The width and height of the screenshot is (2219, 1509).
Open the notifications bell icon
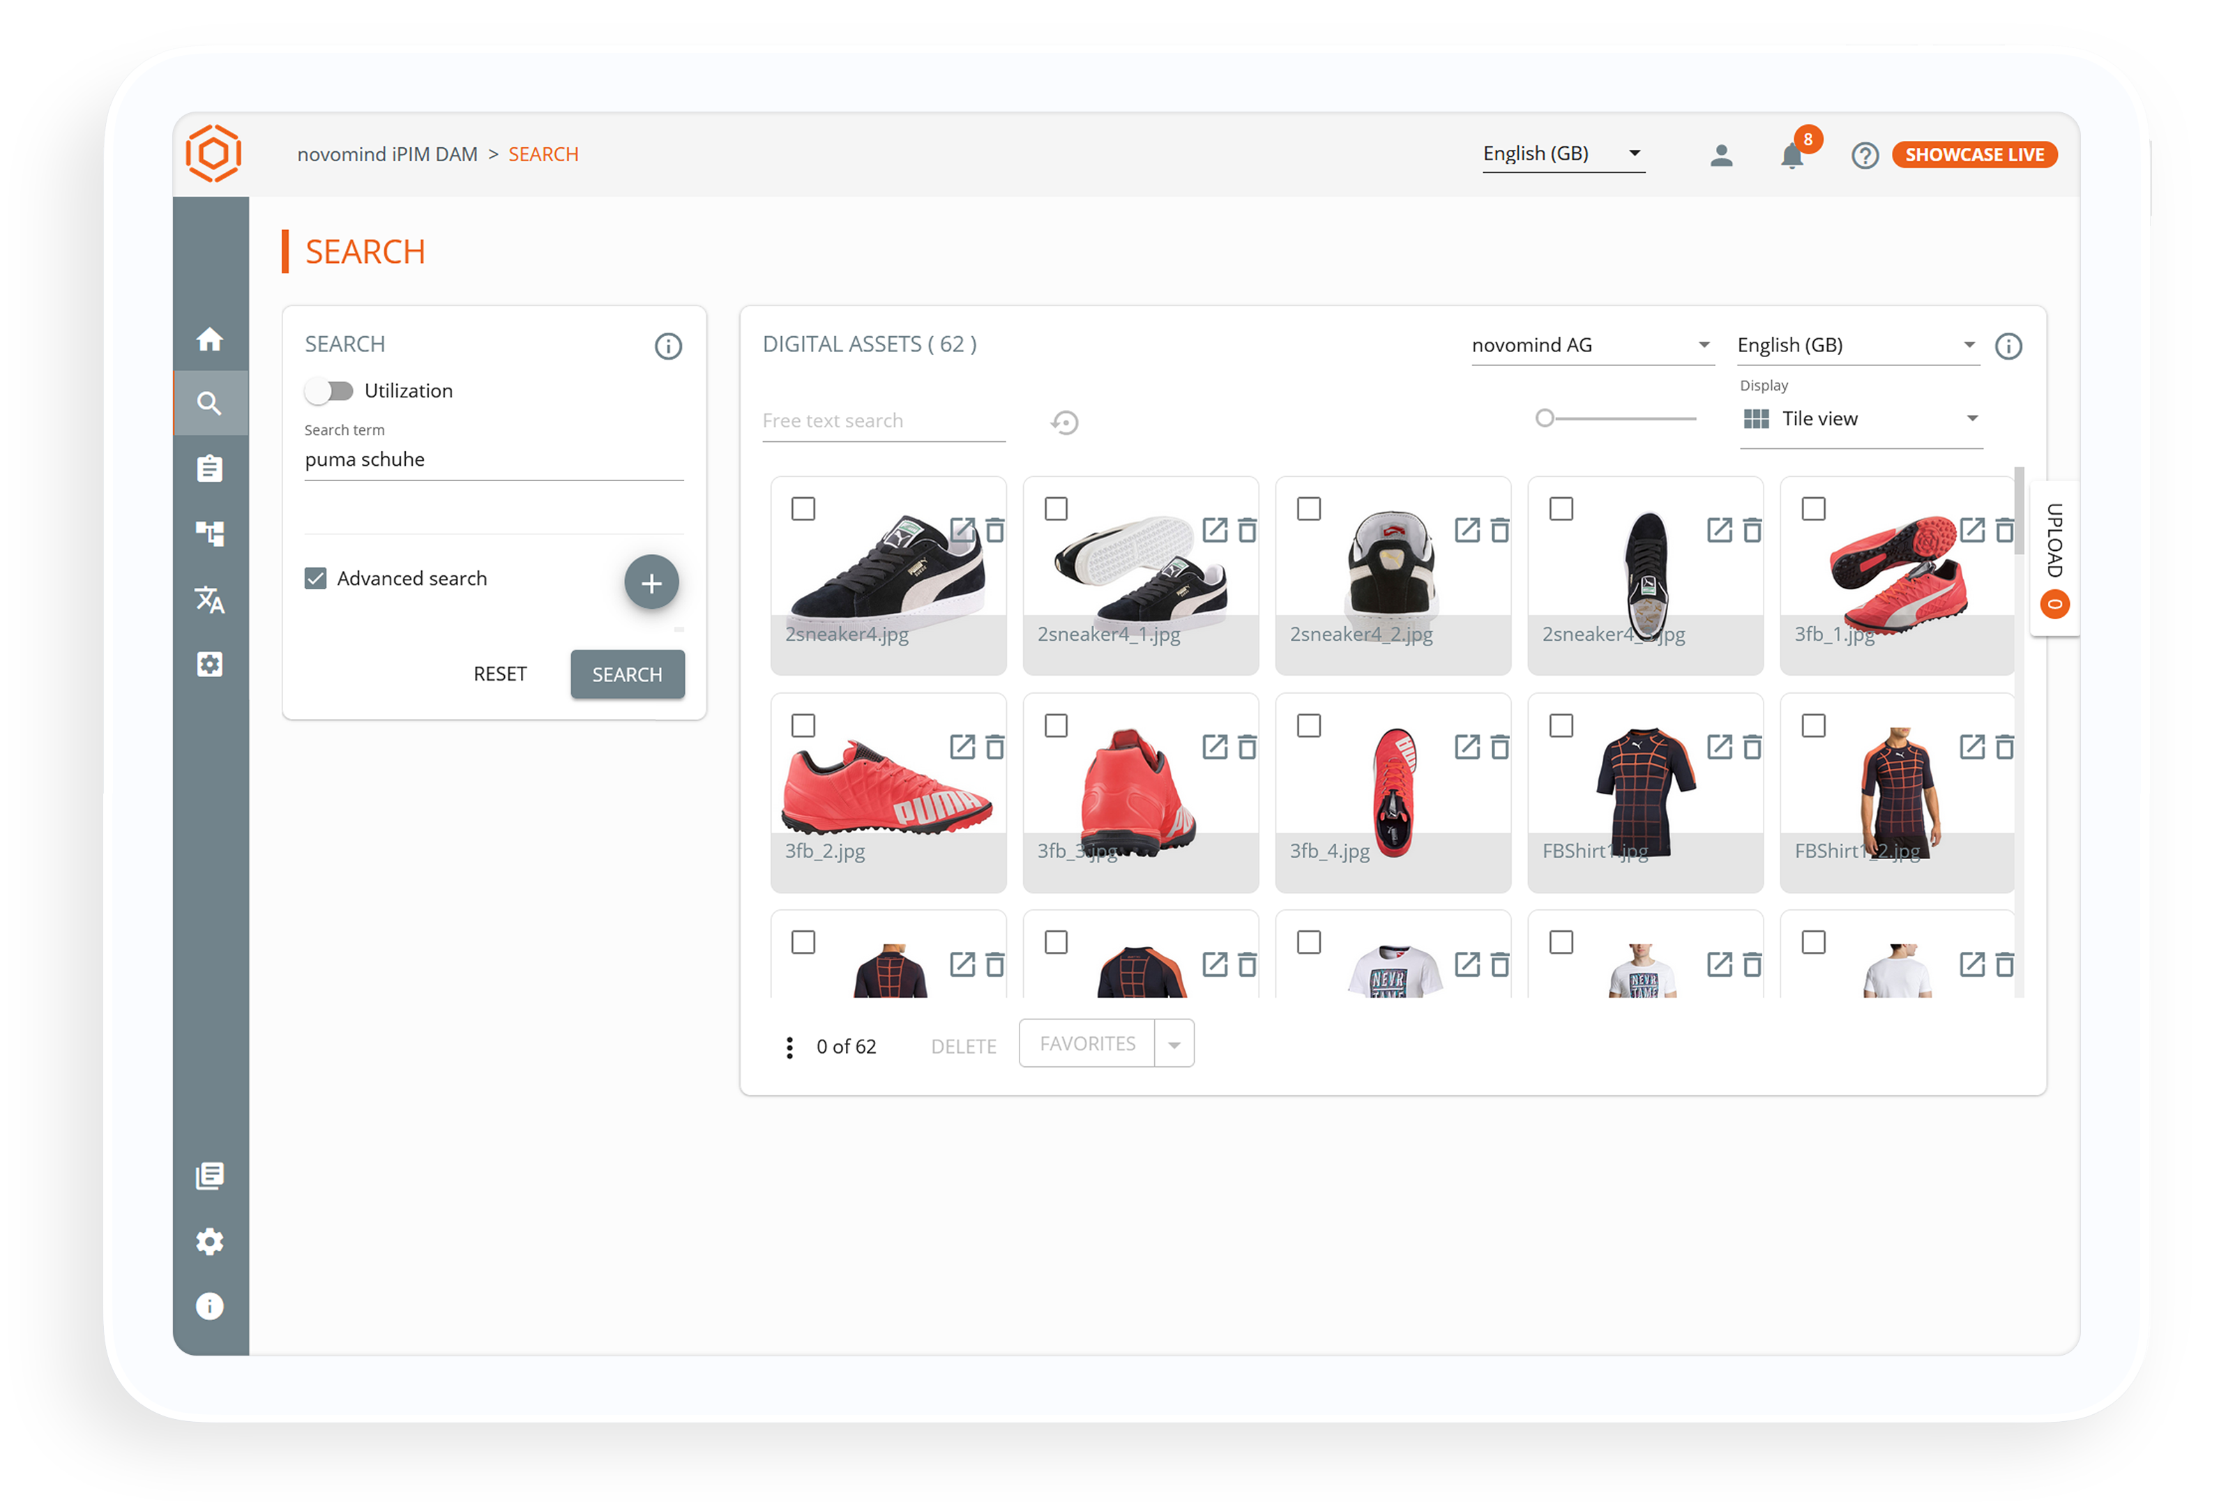click(x=1792, y=156)
